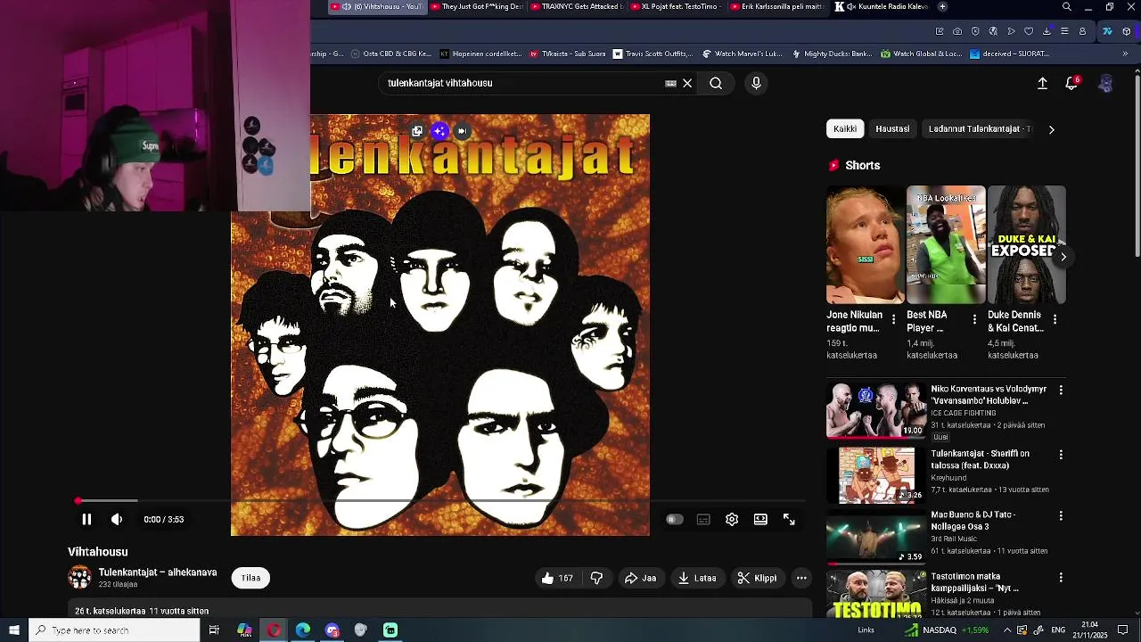This screenshot has width=1141, height=642.
Task: Dislike the video with thumbs down
Action: pyautogui.click(x=596, y=578)
